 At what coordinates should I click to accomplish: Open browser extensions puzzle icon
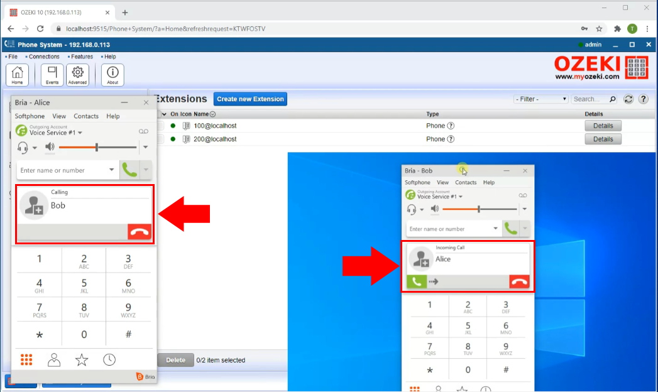coord(617,29)
